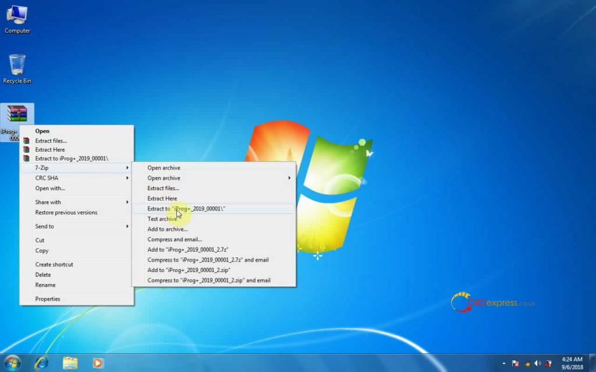596x372 pixels.
Task: Choose Cut from the context menu
Action: (77, 240)
